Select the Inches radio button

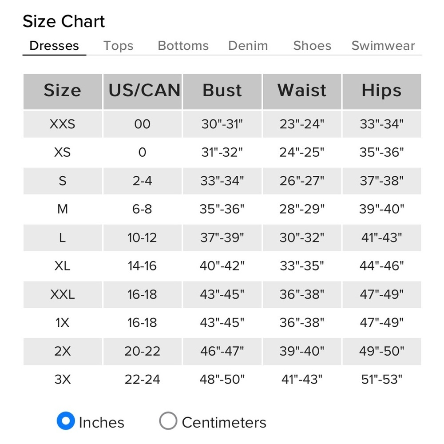tap(66, 421)
